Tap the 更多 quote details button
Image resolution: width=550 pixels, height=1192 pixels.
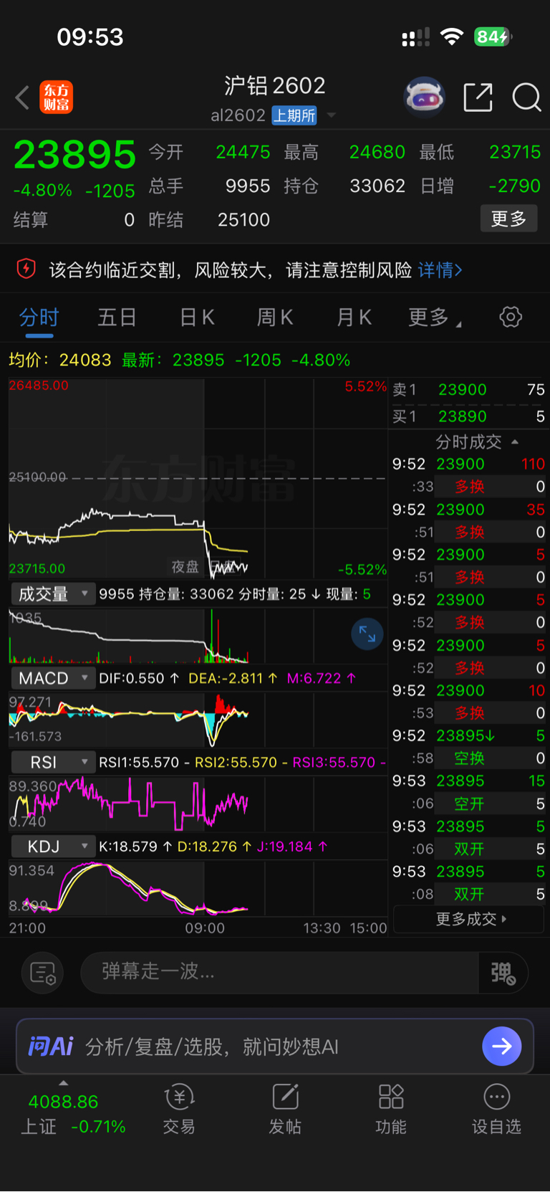(x=508, y=219)
